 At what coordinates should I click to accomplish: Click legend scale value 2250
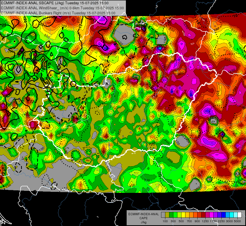(x=221, y=221)
